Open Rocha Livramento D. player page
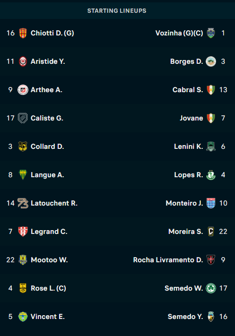This screenshot has height=336, width=235. click(168, 260)
